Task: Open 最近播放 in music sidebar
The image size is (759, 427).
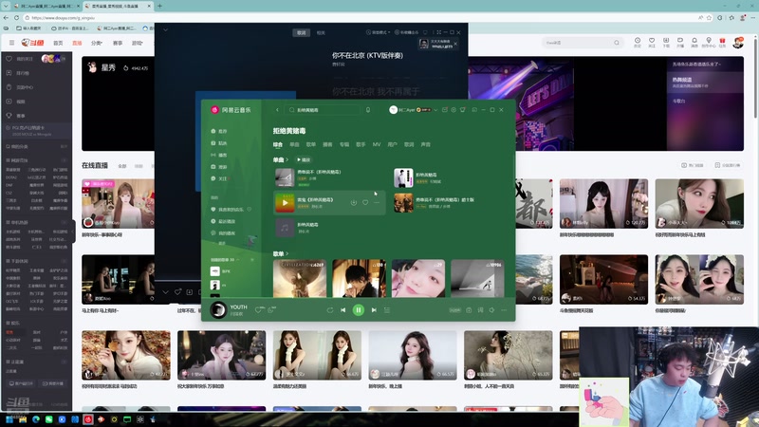Action: [223, 221]
